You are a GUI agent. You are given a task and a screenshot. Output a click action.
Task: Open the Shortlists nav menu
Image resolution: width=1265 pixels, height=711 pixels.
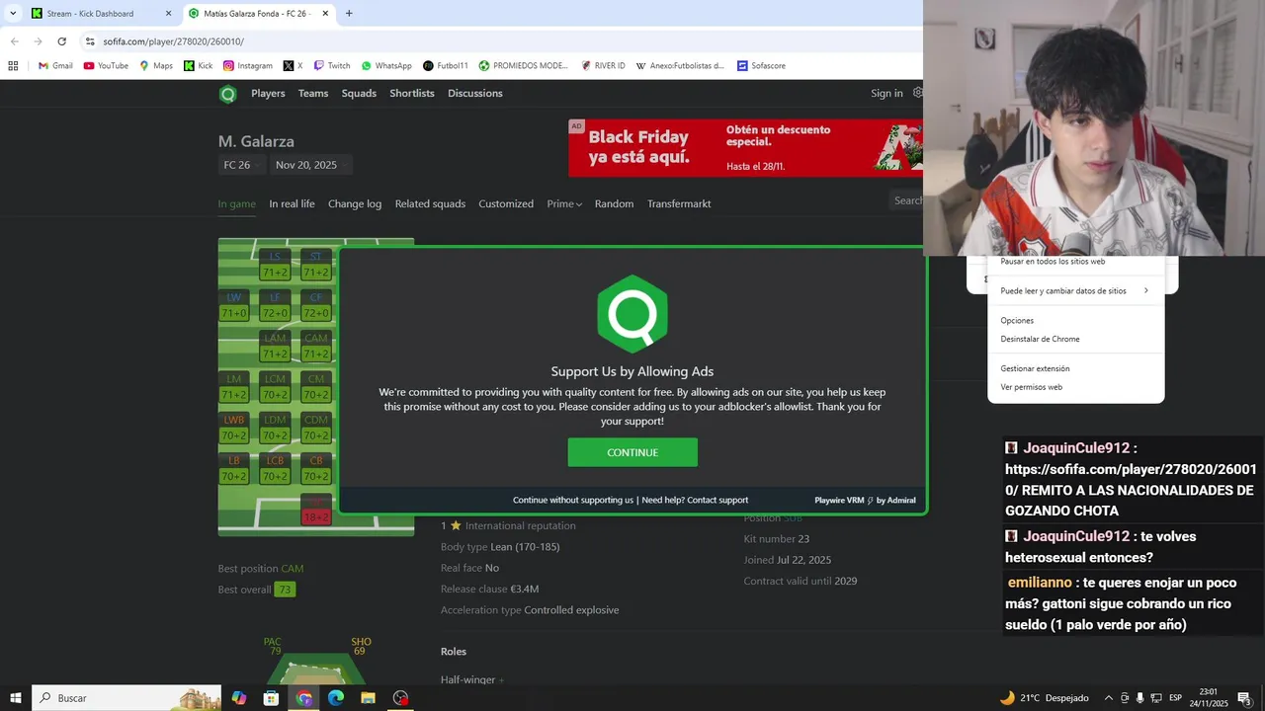coord(412,93)
